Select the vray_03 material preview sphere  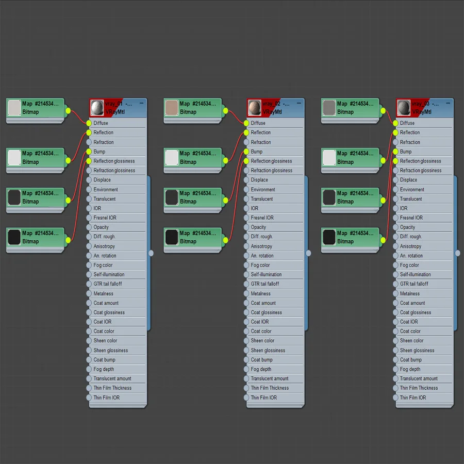404,107
